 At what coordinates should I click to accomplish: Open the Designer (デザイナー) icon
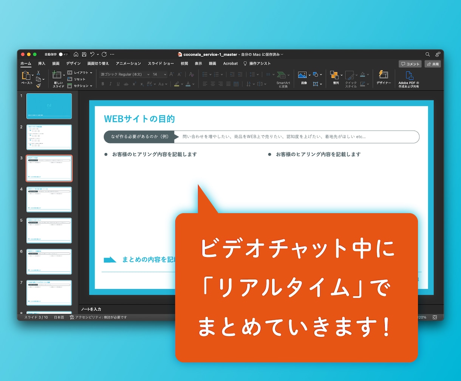[x=383, y=74]
